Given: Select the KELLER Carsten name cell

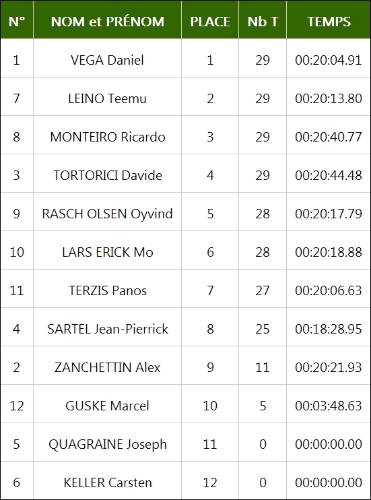Looking at the screenshot, I should point(108,480).
